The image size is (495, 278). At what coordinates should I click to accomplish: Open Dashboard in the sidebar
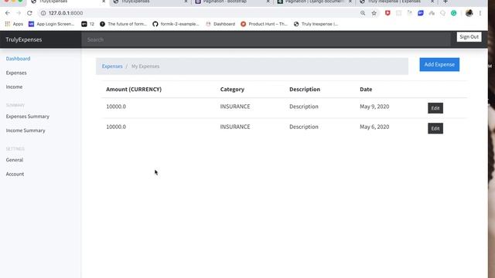pyautogui.click(x=18, y=59)
